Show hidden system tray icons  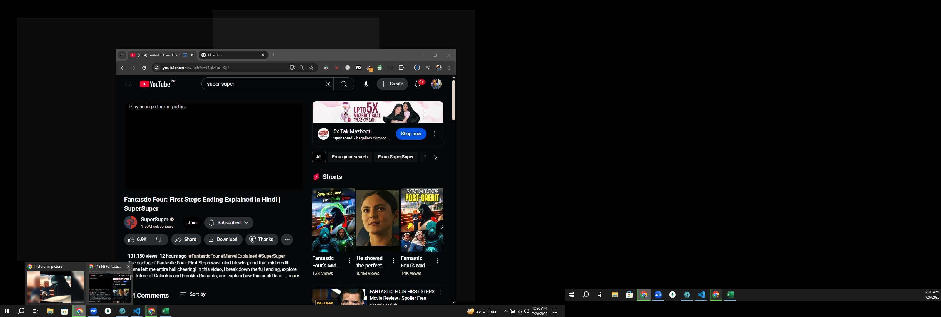pos(505,311)
